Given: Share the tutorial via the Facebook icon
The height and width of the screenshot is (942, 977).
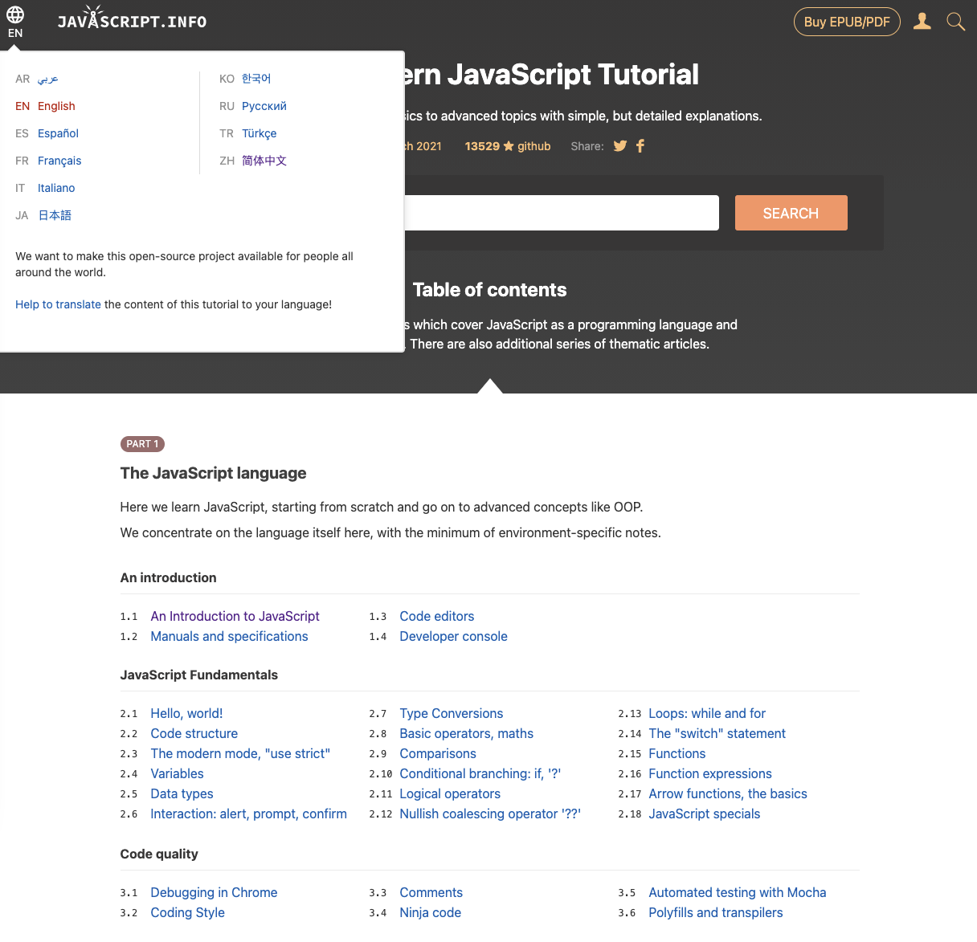Looking at the screenshot, I should coord(640,145).
